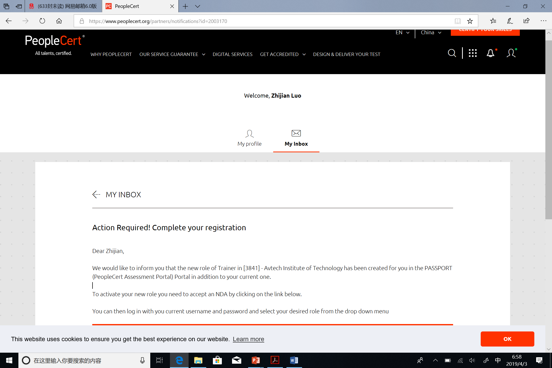Viewport: 552px width, 368px height.
Task: Share this page icon
Action: click(x=526, y=21)
